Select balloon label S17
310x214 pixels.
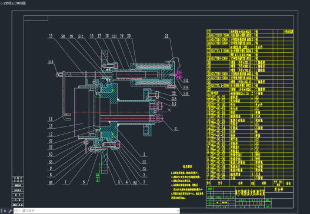tap(174, 104)
